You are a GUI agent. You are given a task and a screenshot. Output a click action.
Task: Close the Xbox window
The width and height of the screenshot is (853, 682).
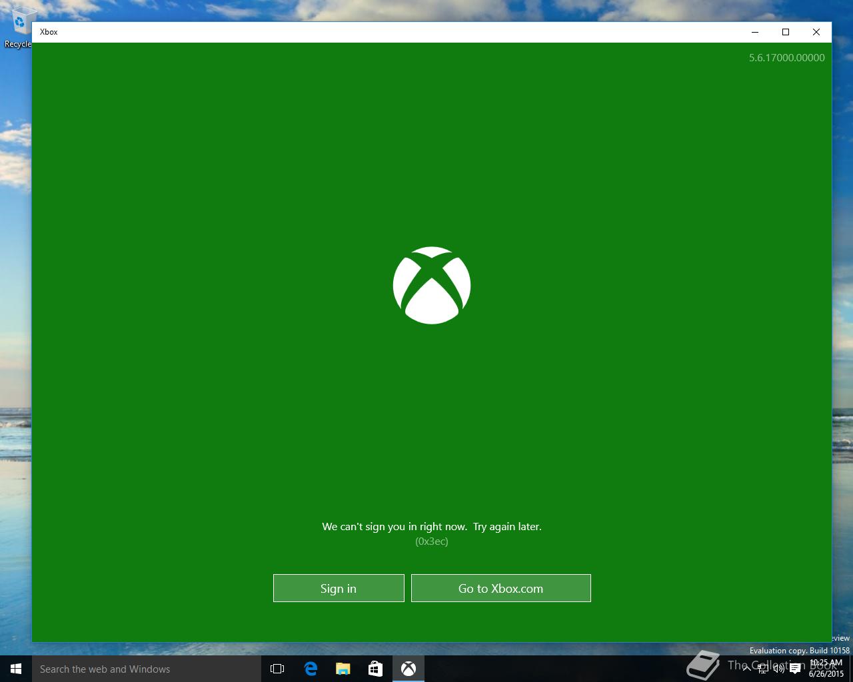click(816, 32)
